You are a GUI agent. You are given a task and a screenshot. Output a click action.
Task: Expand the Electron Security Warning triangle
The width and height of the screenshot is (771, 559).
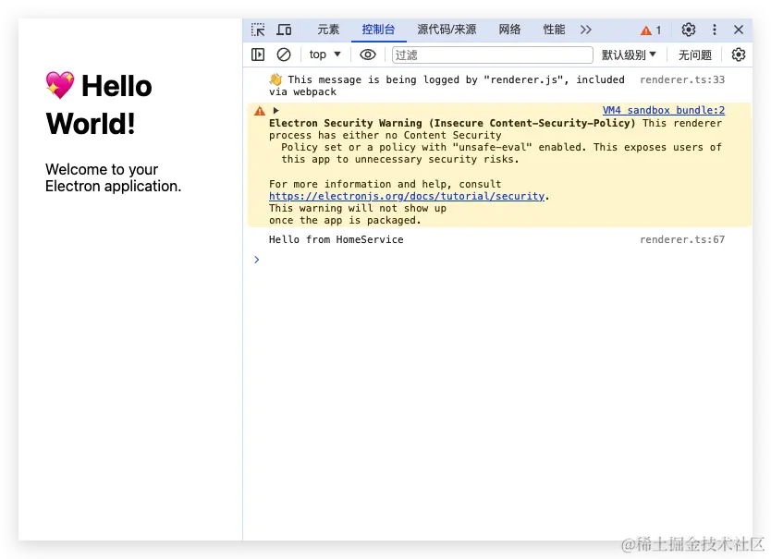[275, 111]
